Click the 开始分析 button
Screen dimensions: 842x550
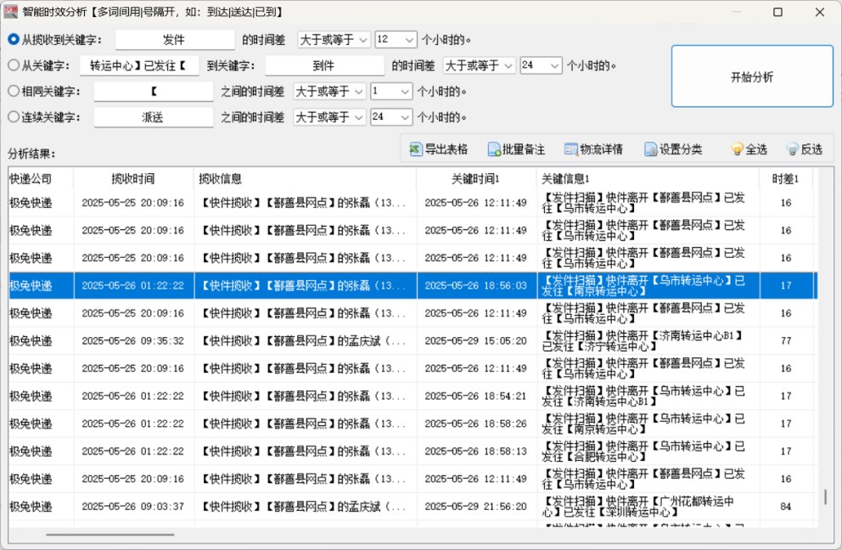pos(752,76)
